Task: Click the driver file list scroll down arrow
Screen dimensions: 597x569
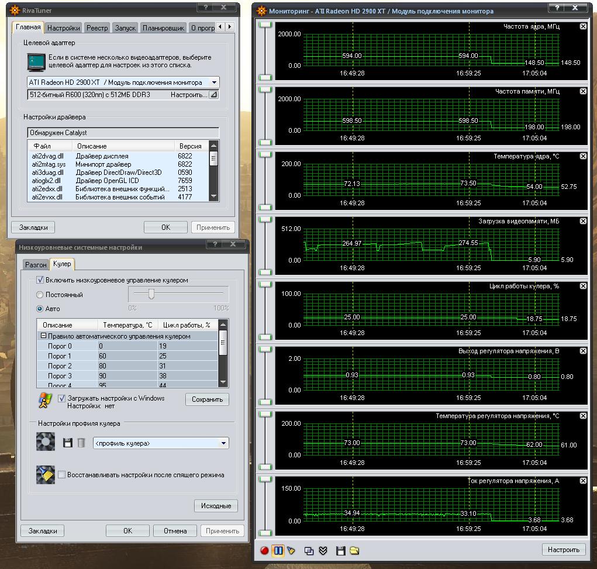Action: [213, 196]
